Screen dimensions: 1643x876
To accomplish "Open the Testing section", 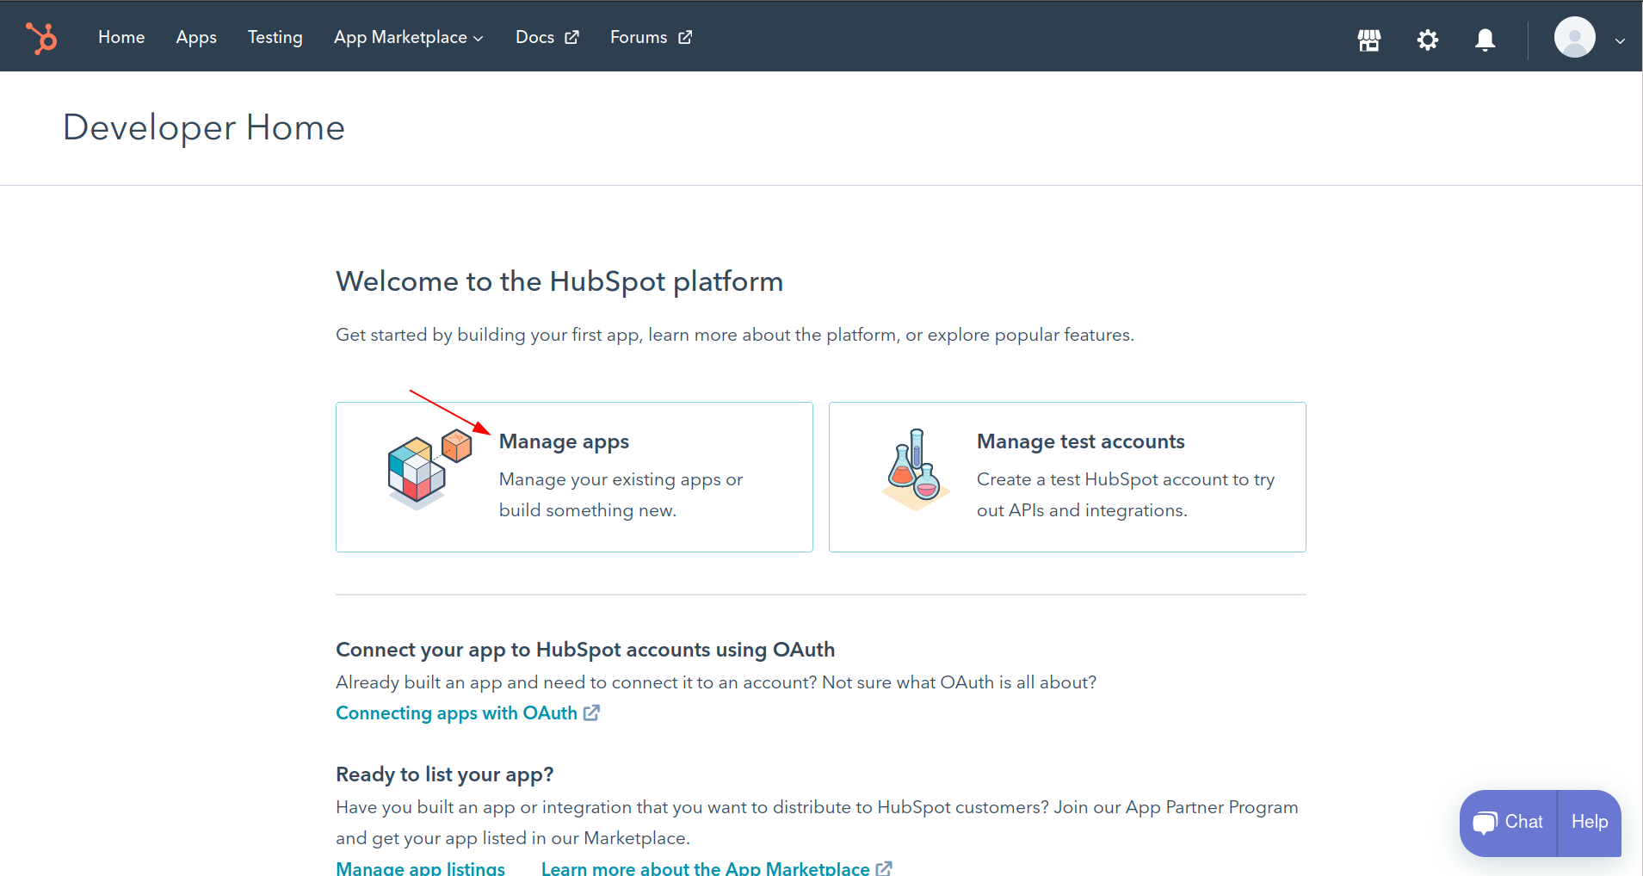I will 275,37.
